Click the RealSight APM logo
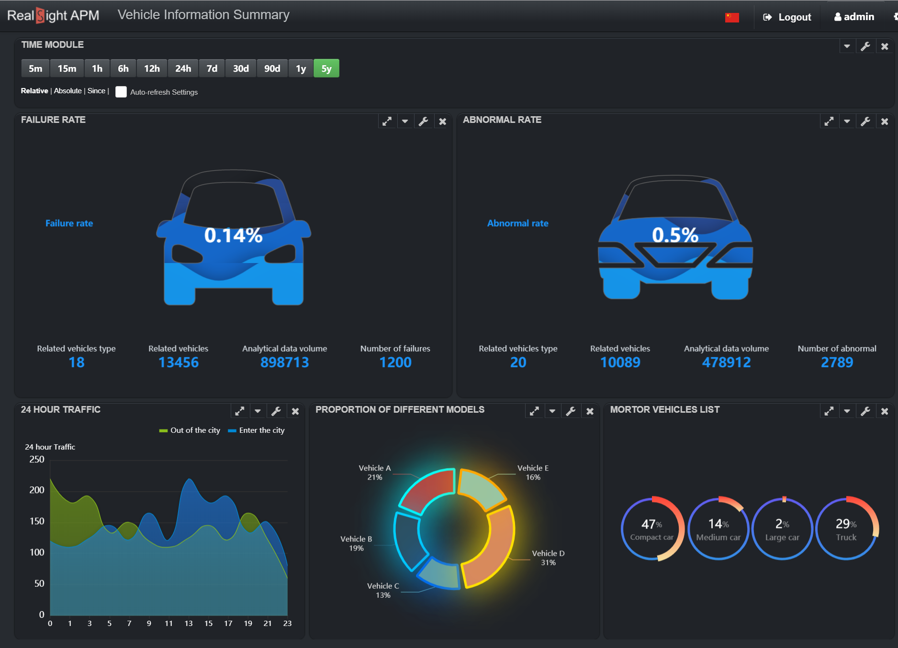The image size is (898, 648). pos(53,15)
